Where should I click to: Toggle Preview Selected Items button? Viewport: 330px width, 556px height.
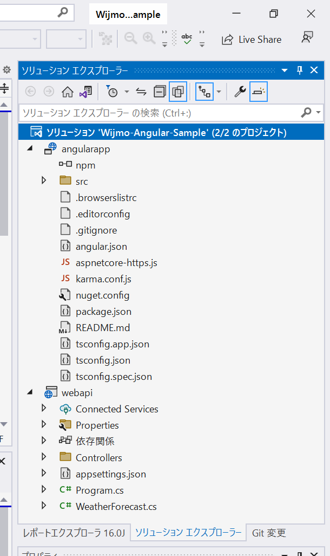click(x=259, y=92)
